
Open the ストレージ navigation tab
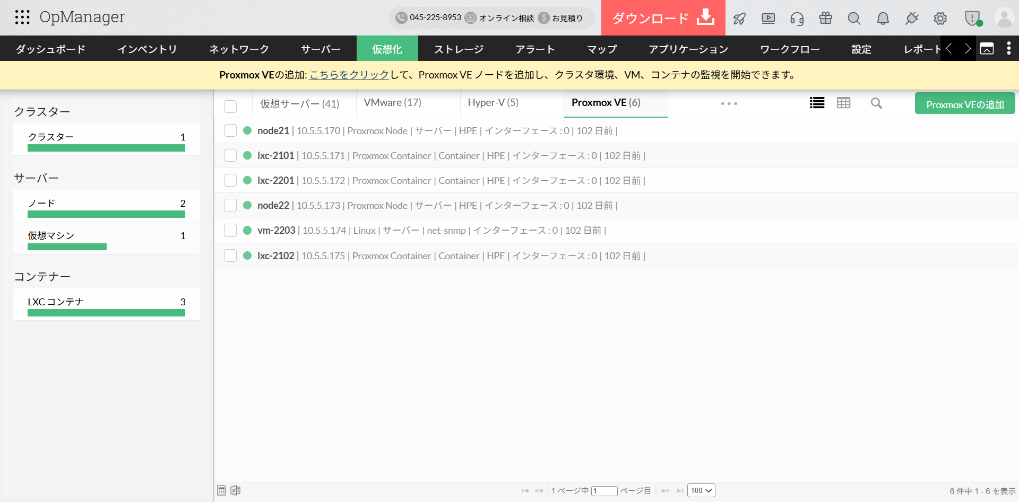[x=459, y=49]
